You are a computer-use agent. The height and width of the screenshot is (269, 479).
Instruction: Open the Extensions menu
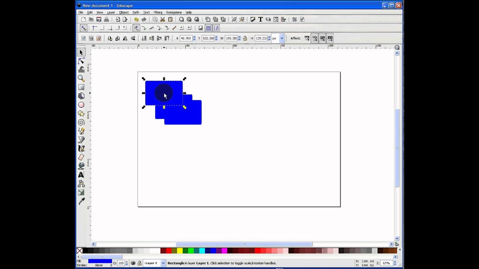click(x=174, y=12)
